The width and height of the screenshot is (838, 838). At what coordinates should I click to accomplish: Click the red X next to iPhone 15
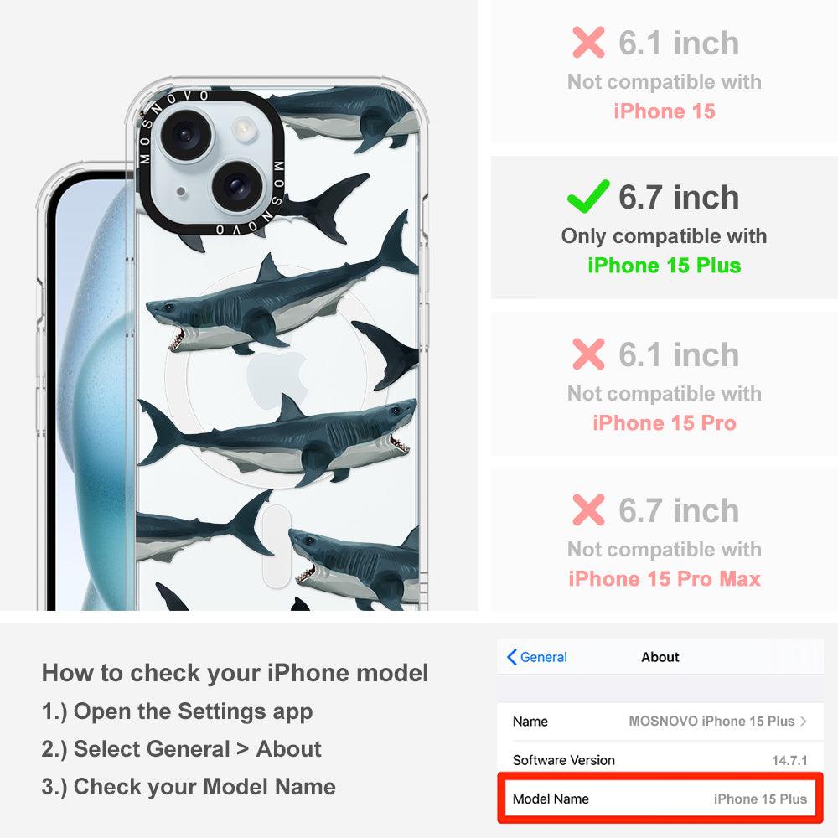[588, 42]
